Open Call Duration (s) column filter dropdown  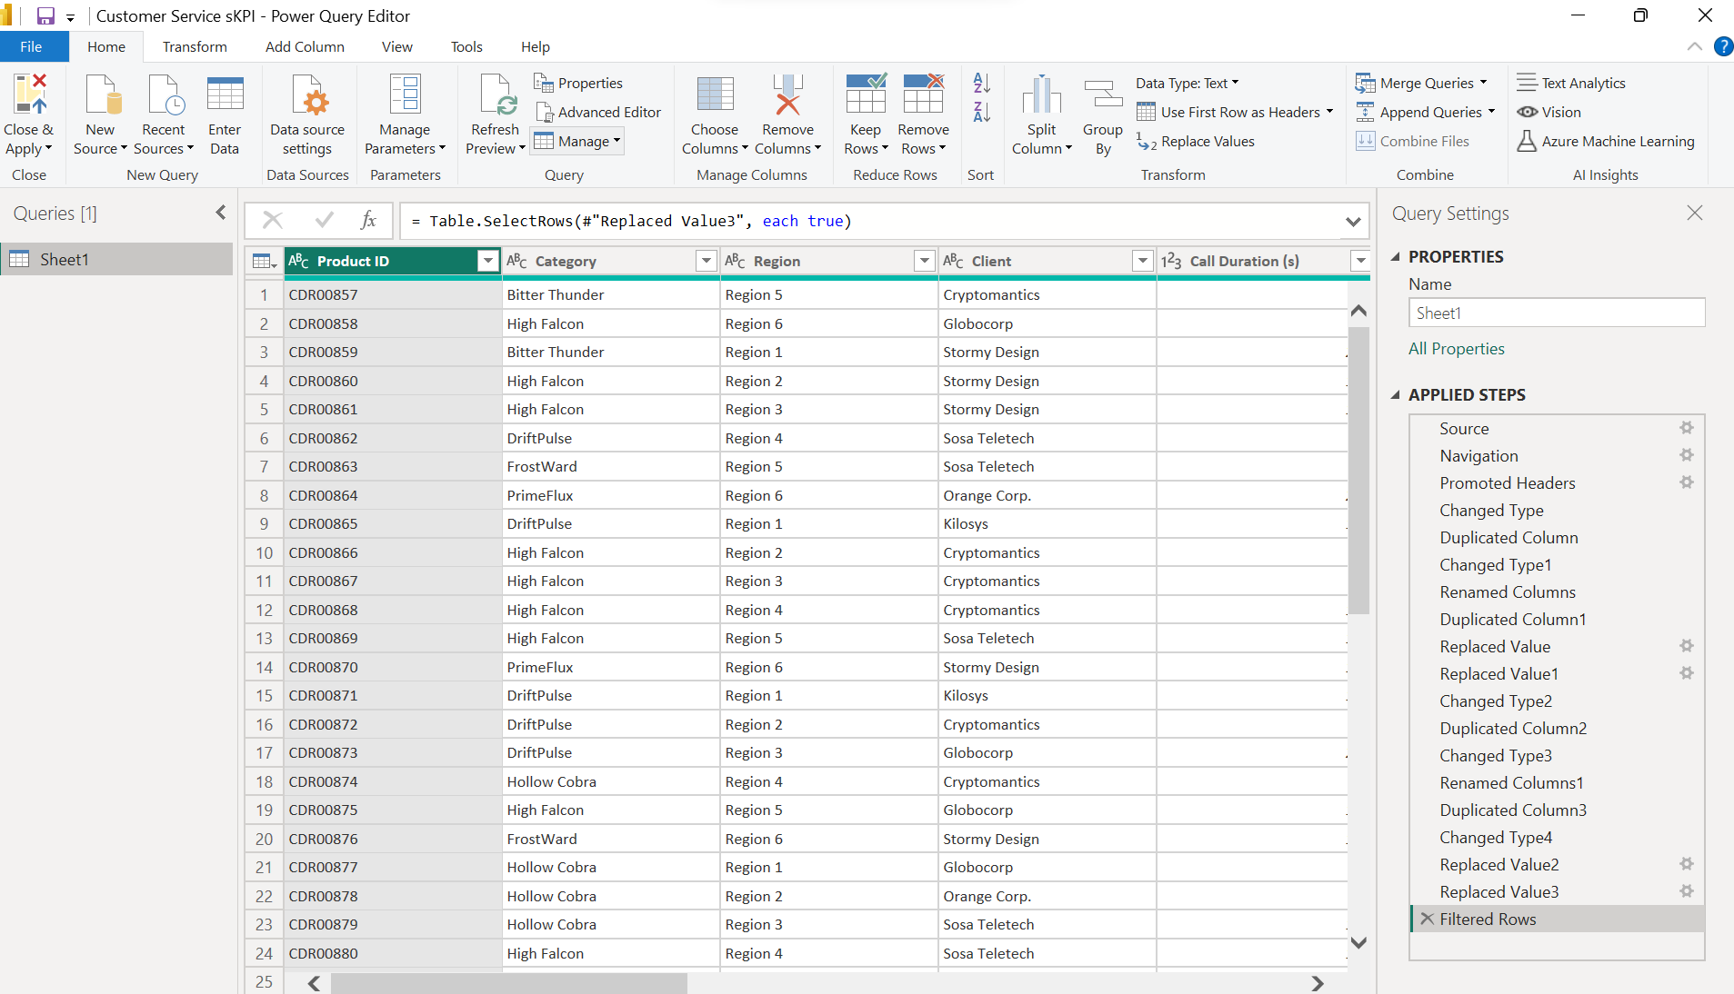tap(1360, 262)
